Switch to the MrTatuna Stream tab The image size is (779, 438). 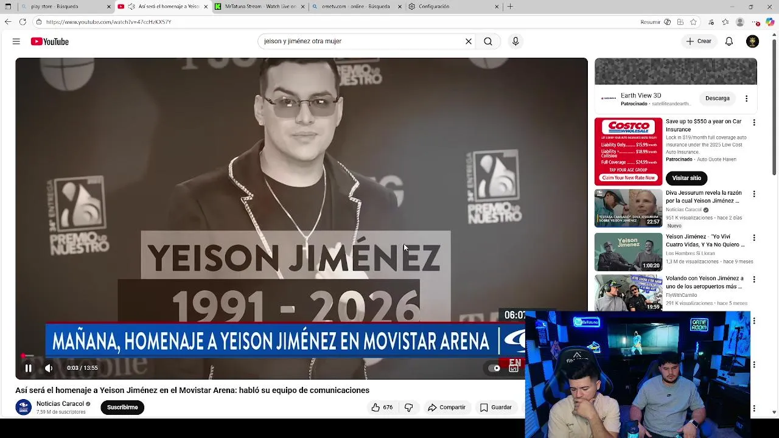[x=260, y=7]
